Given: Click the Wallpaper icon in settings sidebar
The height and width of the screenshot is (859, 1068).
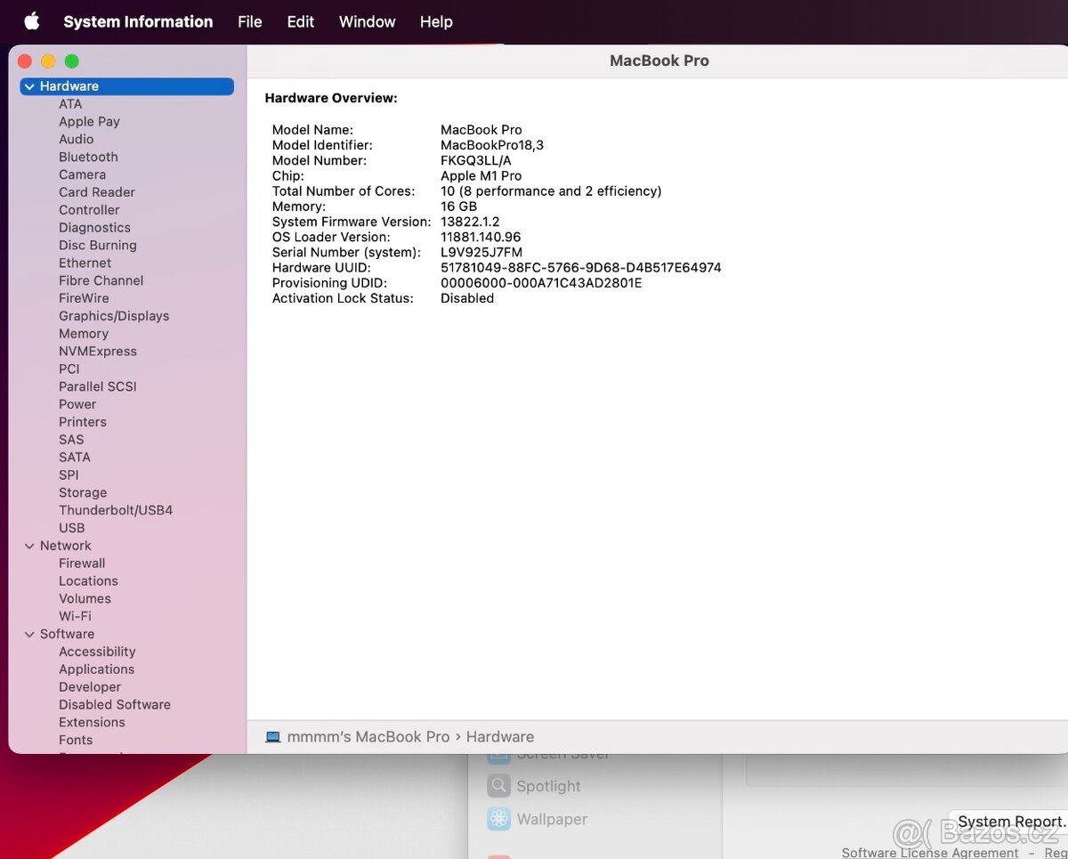Looking at the screenshot, I should 498,819.
